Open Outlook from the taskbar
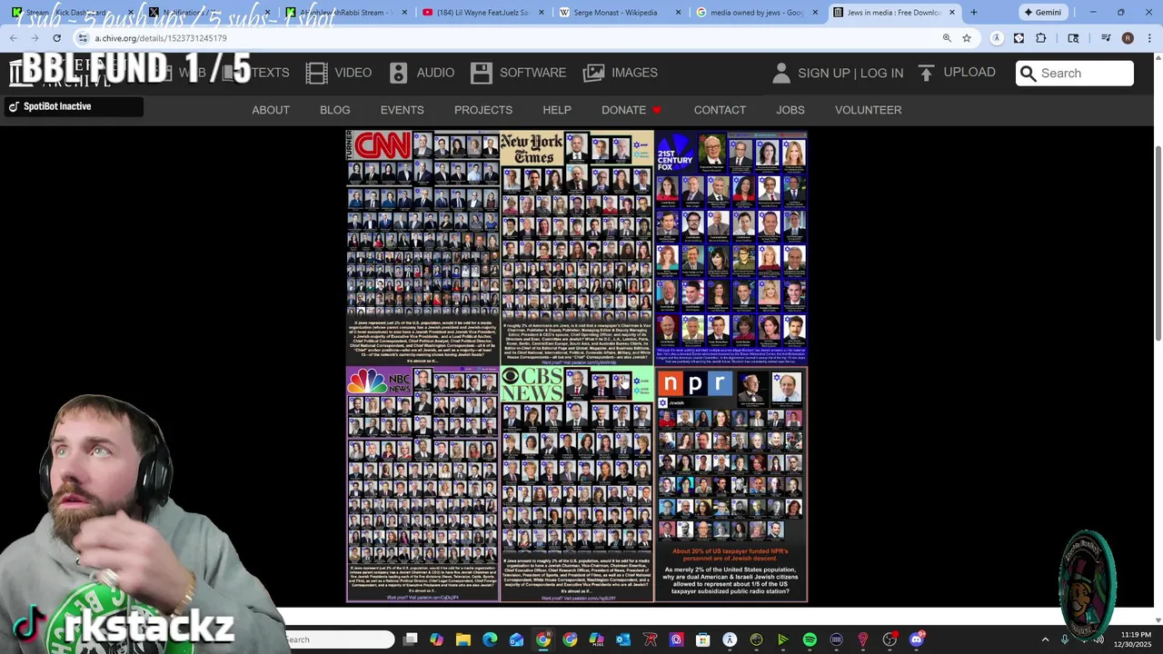This screenshot has height=654, width=1163. tap(622, 639)
